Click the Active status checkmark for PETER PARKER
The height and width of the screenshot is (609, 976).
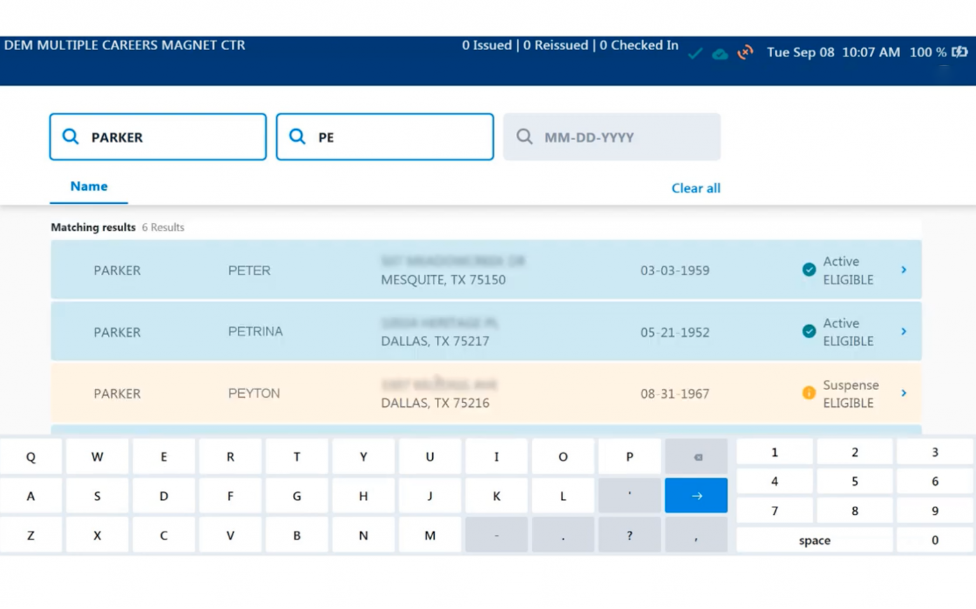(x=808, y=269)
